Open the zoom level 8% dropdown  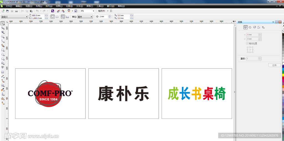pyautogui.click(x=93, y=11)
